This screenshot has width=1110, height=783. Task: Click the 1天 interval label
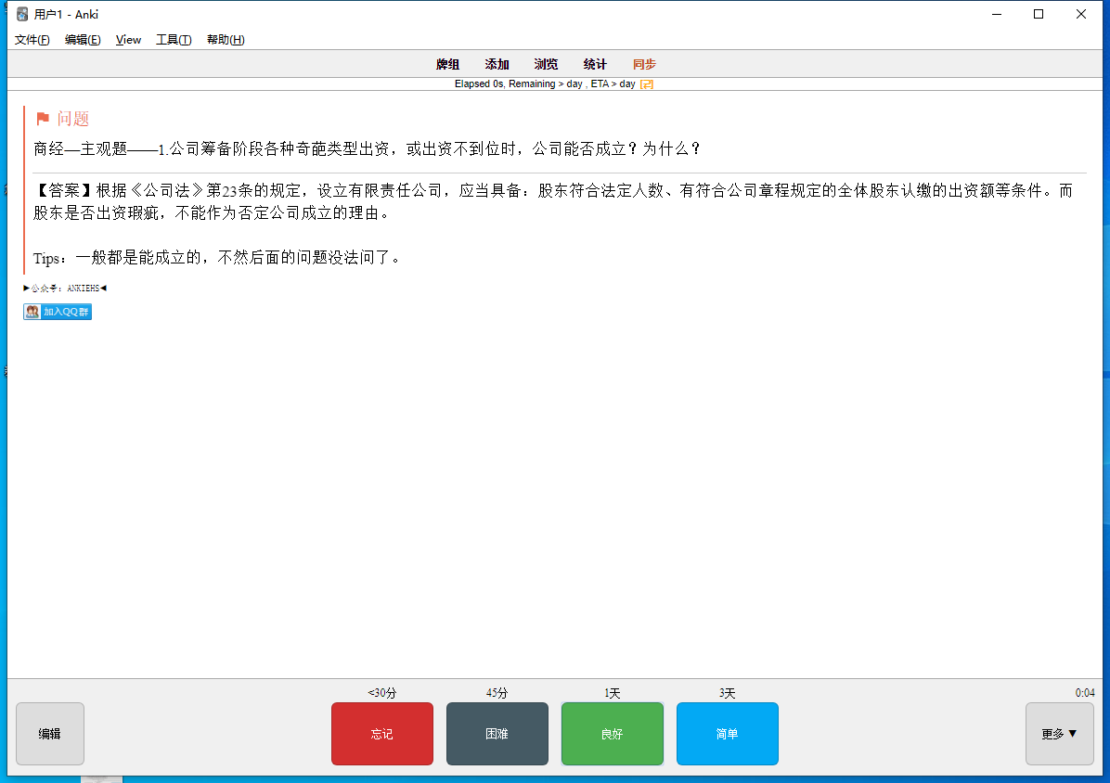pyautogui.click(x=613, y=693)
